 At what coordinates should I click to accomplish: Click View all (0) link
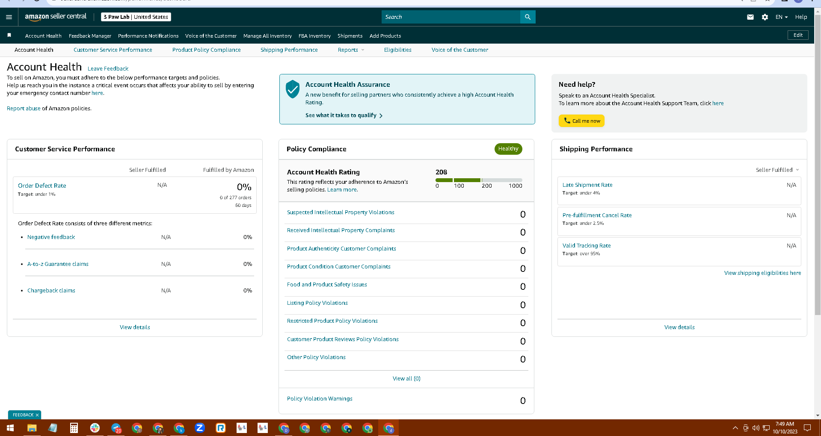tap(406, 379)
